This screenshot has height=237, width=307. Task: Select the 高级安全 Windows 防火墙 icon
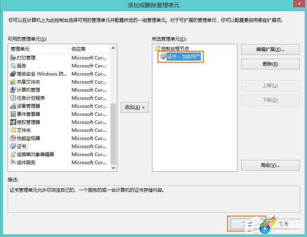[x=13, y=74]
